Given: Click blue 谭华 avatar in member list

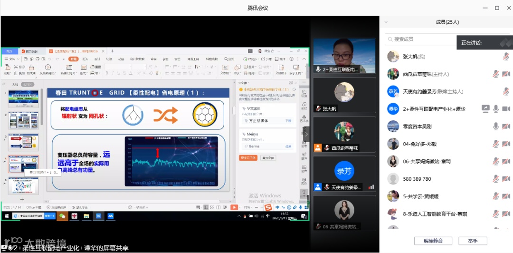Looking at the screenshot, I should click(393, 109).
